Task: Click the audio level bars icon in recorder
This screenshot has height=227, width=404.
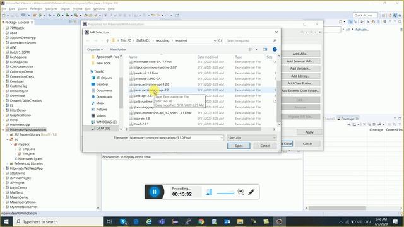Action: [209, 192]
